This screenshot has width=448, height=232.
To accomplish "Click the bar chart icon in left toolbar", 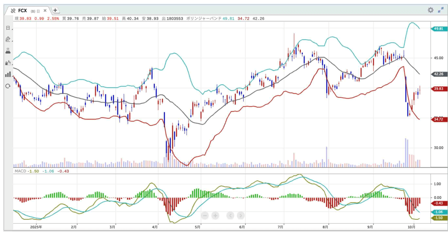I will pyautogui.click(x=8, y=74).
